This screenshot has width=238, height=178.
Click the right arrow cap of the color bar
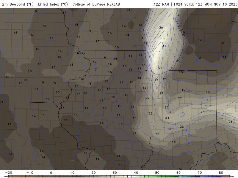232,177
